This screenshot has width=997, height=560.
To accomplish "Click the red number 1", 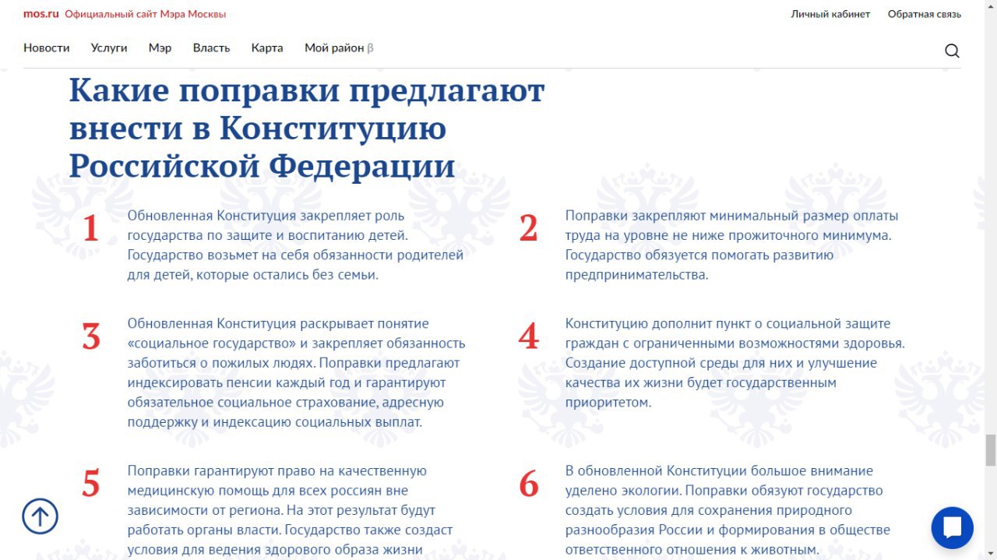I will (91, 229).
